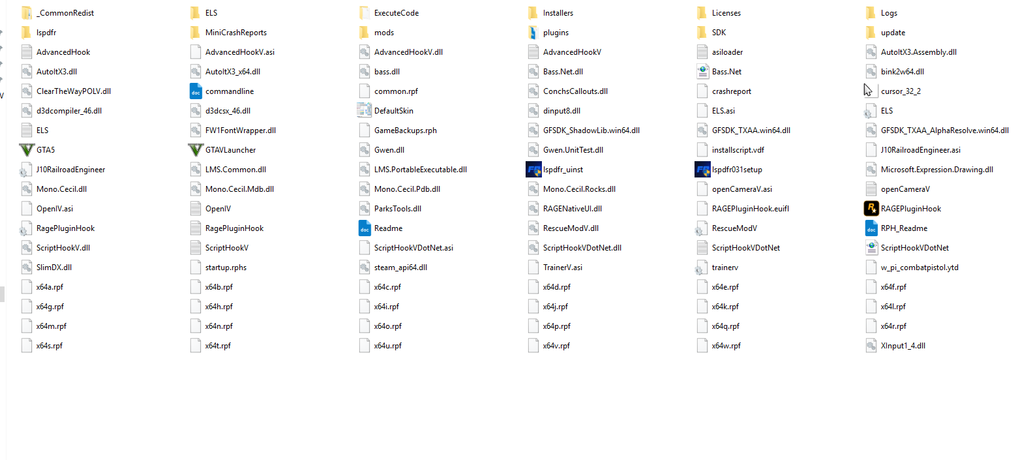
Task: Select the lspdfr folder icon
Action: (27, 33)
